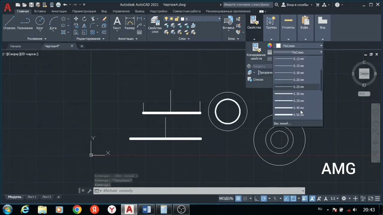Screen dimensions: 383x215
Task: Activate the Полилиния polyline tool
Action: click(x=25, y=23)
